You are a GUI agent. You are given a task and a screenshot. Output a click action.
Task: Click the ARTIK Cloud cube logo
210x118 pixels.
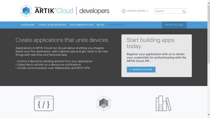(26, 11)
